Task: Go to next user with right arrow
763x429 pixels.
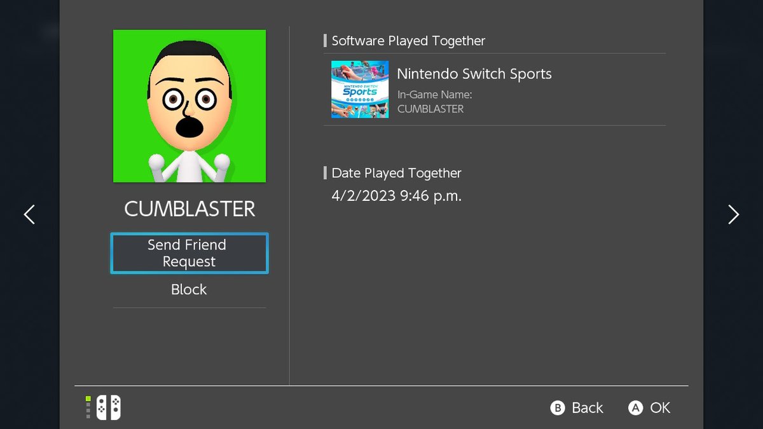Action: click(733, 214)
